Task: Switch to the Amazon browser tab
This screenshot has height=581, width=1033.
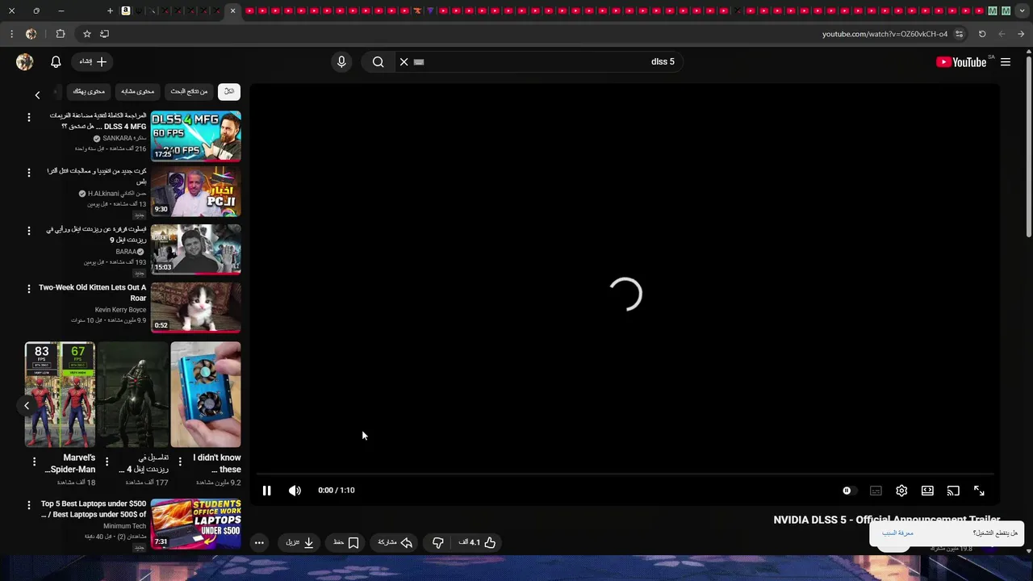Action: (x=126, y=10)
